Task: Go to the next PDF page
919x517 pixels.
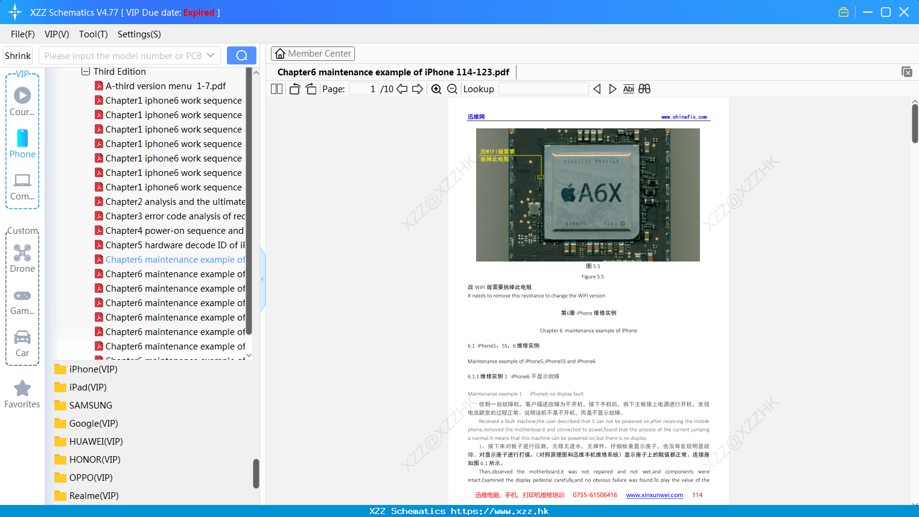Action: click(x=418, y=89)
